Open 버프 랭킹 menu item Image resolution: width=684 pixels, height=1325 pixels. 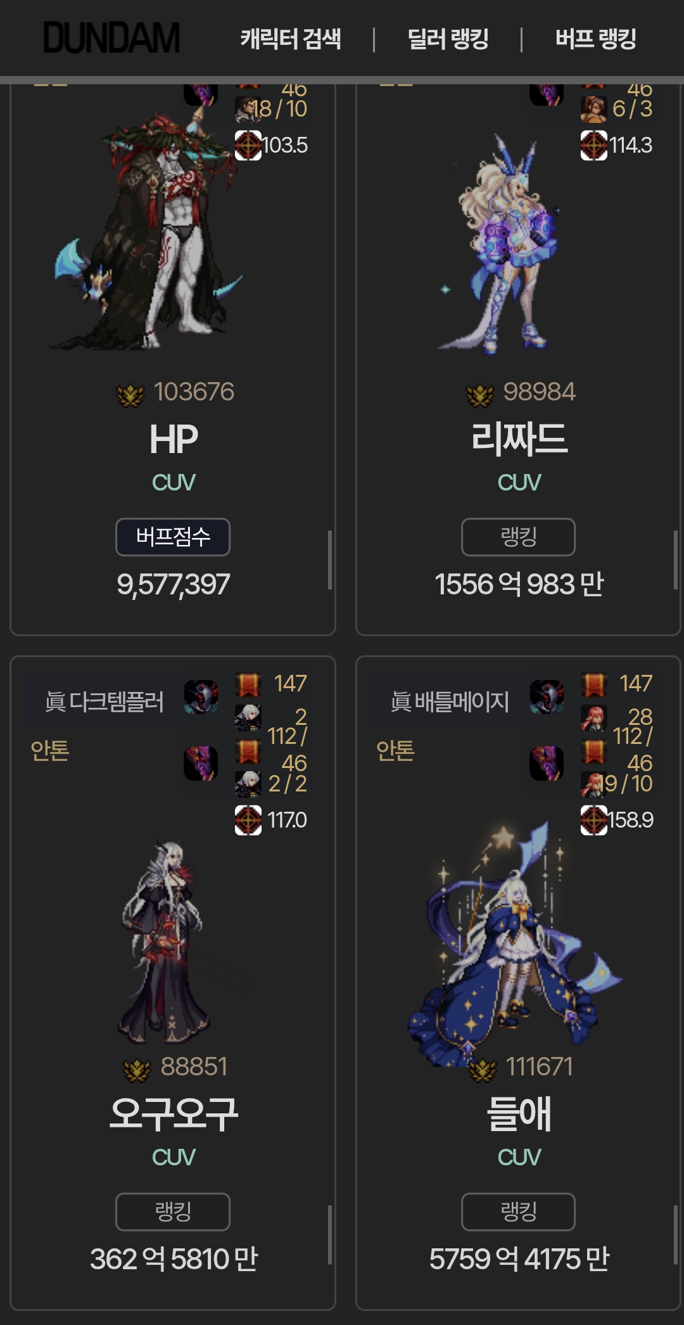(596, 39)
